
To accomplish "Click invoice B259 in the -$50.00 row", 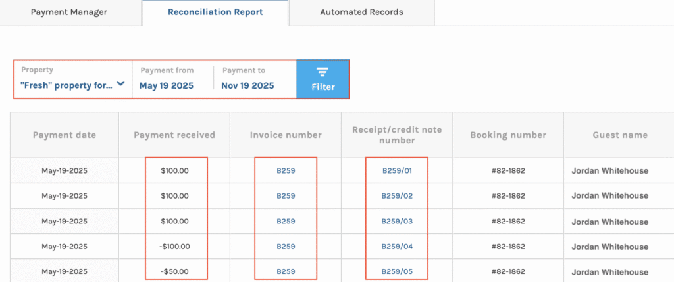I will pyautogui.click(x=286, y=271).
